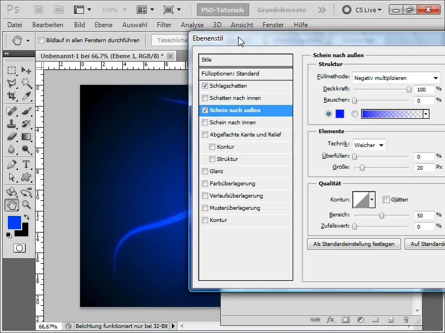The height and width of the screenshot is (333, 445).
Task: Select the Clone Stamp tool
Action: (11, 124)
